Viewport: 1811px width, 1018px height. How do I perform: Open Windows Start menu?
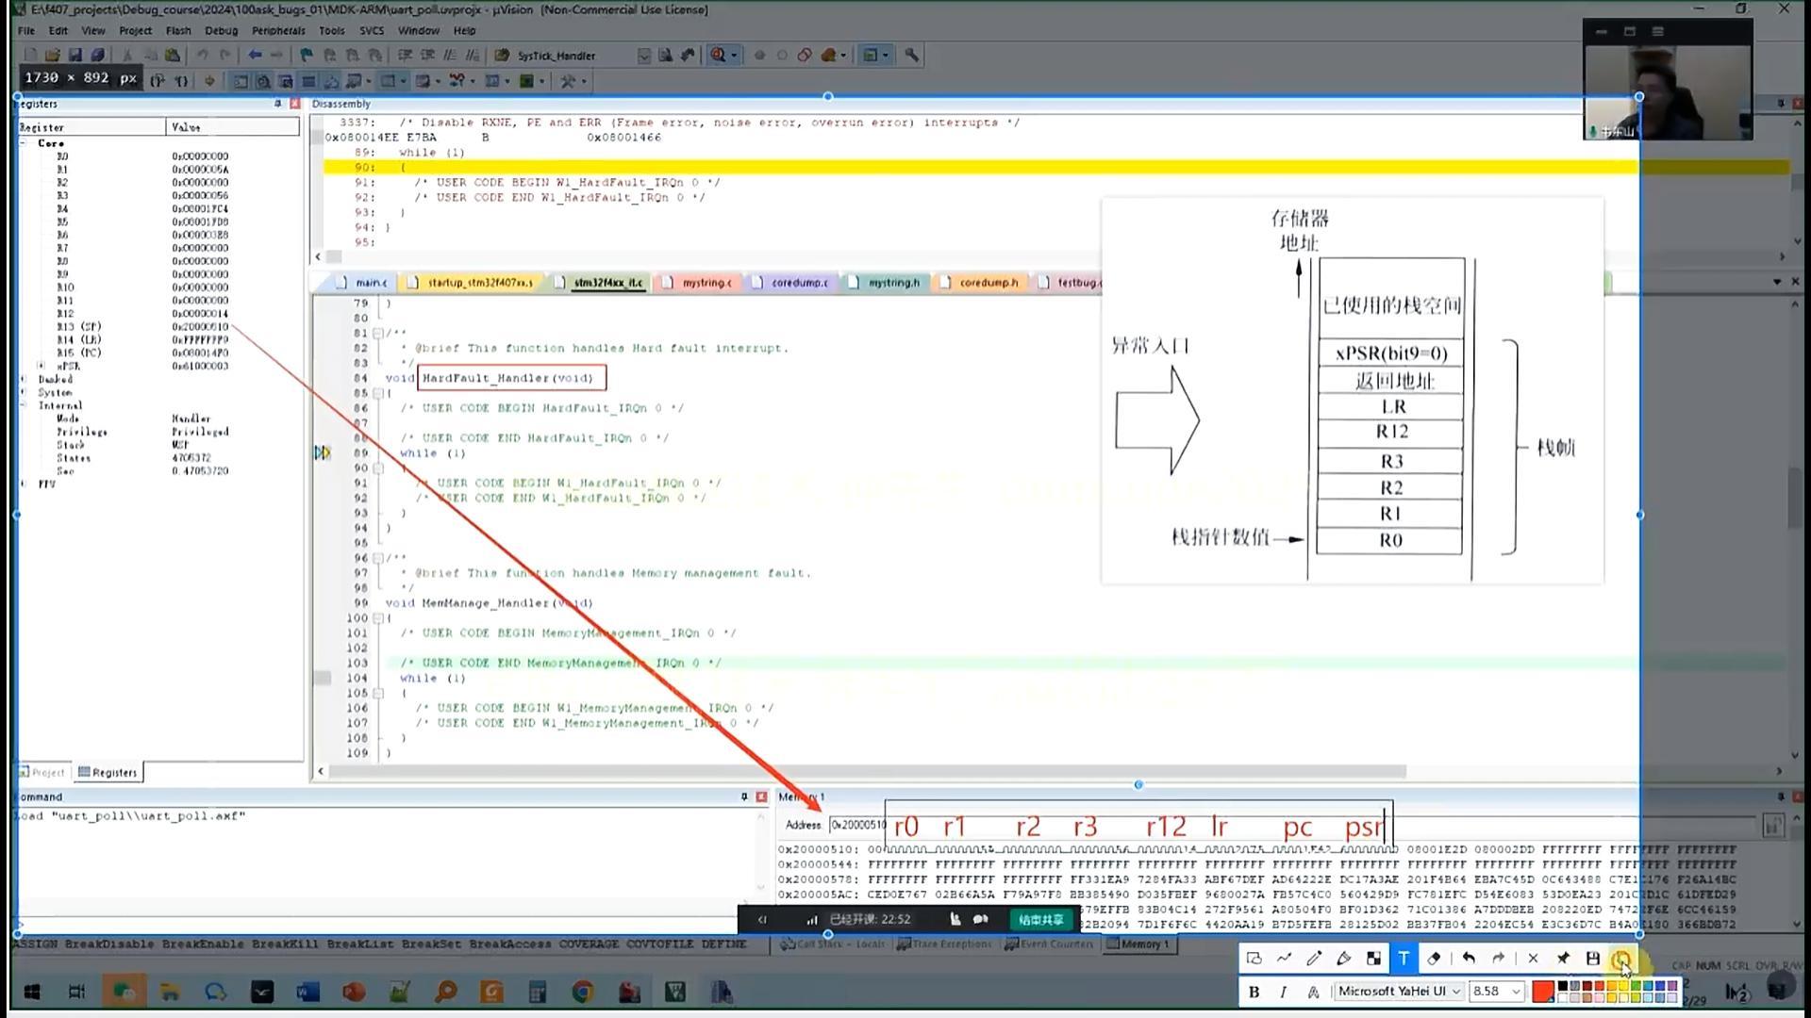pyautogui.click(x=32, y=992)
